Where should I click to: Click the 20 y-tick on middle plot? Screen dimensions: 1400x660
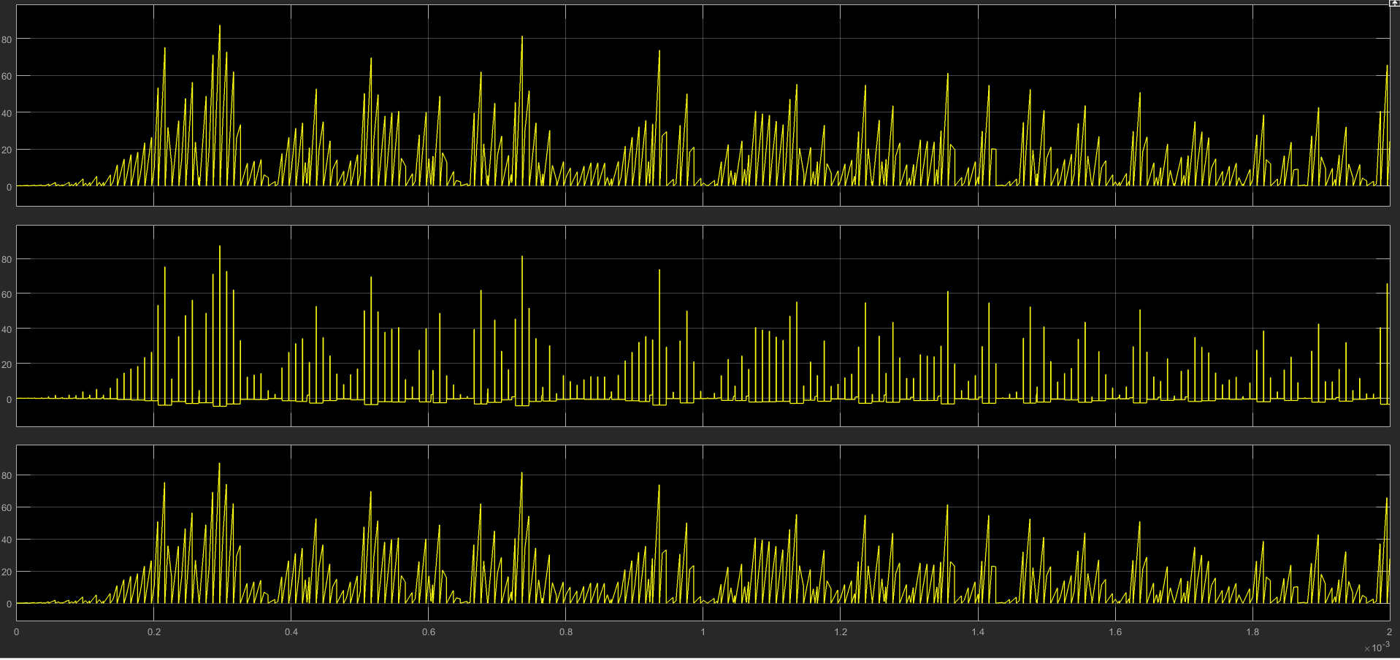(7, 364)
